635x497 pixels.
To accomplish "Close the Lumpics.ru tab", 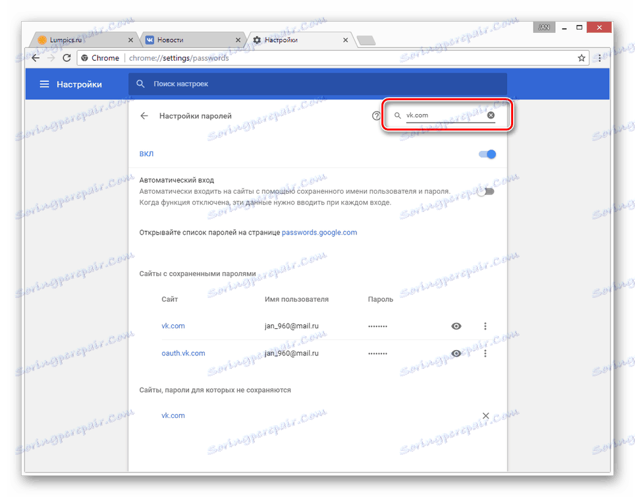I will (130, 40).
